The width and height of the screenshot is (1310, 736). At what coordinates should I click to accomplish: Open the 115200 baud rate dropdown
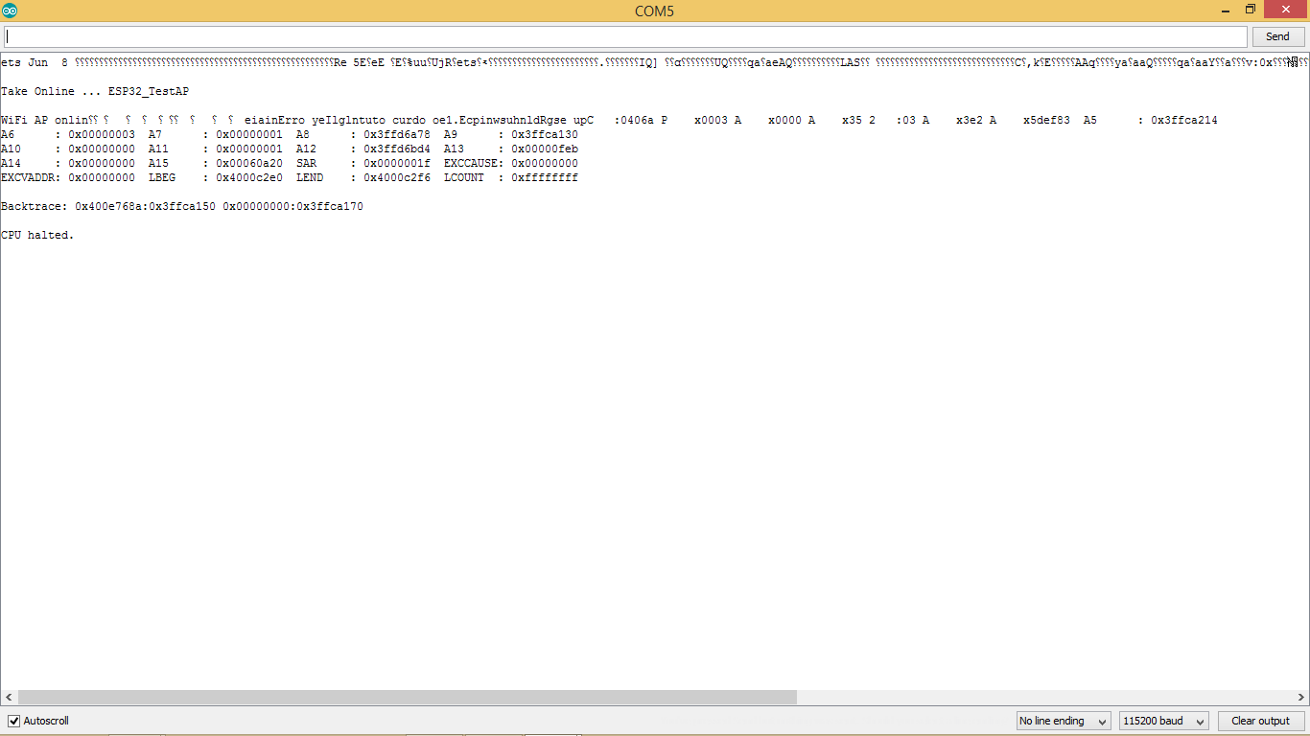1165,721
